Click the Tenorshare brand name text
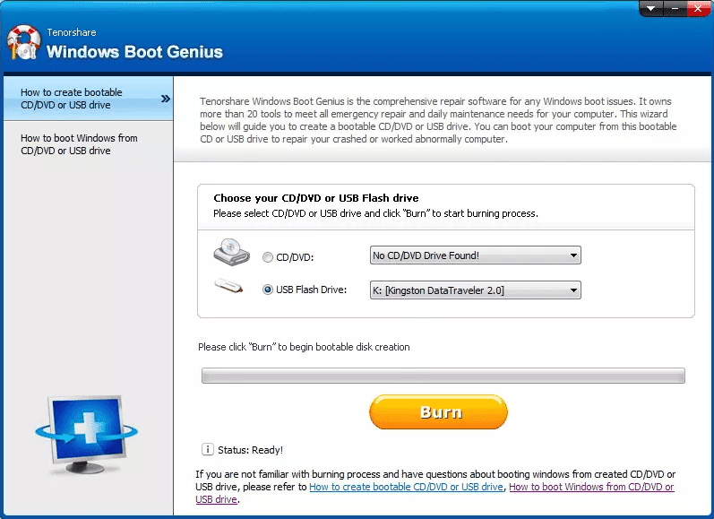Image resolution: width=714 pixels, height=519 pixels. (x=72, y=32)
